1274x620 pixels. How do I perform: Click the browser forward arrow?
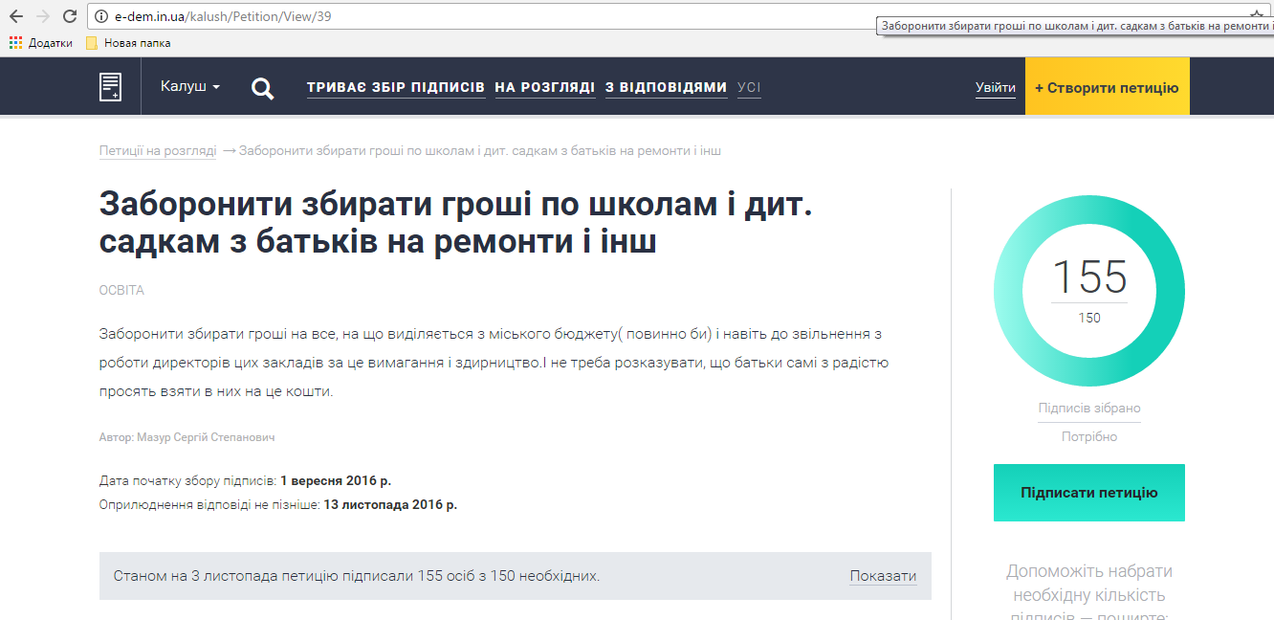coord(43,16)
